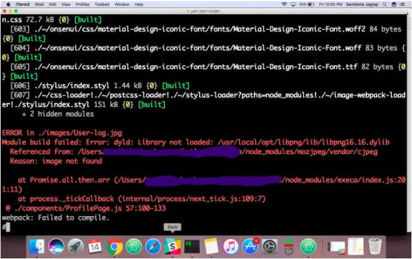The height and width of the screenshot is (259, 412).
Task: Click the Fri 12:50 PM clock
Action: [330, 4]
